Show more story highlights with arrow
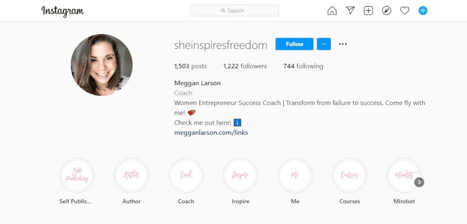 click(x=419, y=182)
